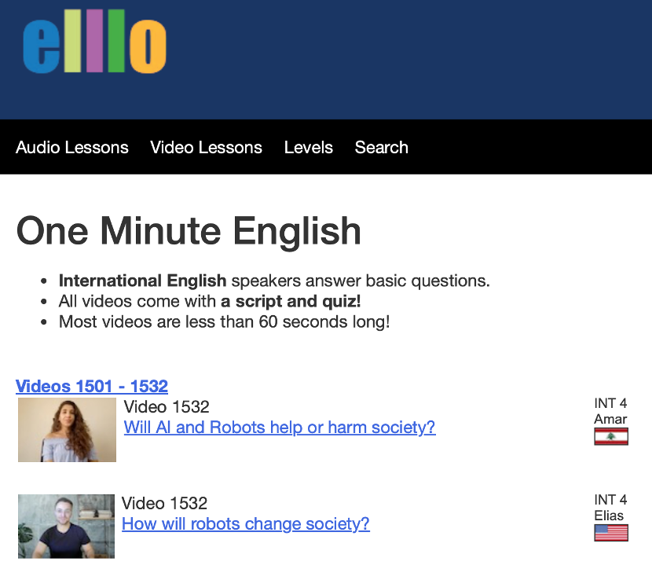Open the Video Lessons menu
Image resolution: width=652 pixels, height=569 pixels.
(x=206, y=148)
